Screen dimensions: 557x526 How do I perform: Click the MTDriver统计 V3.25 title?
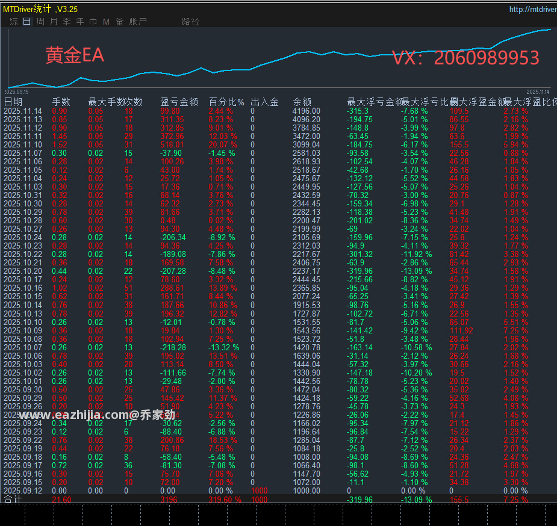pyautogui.click(x=40, y=9)
